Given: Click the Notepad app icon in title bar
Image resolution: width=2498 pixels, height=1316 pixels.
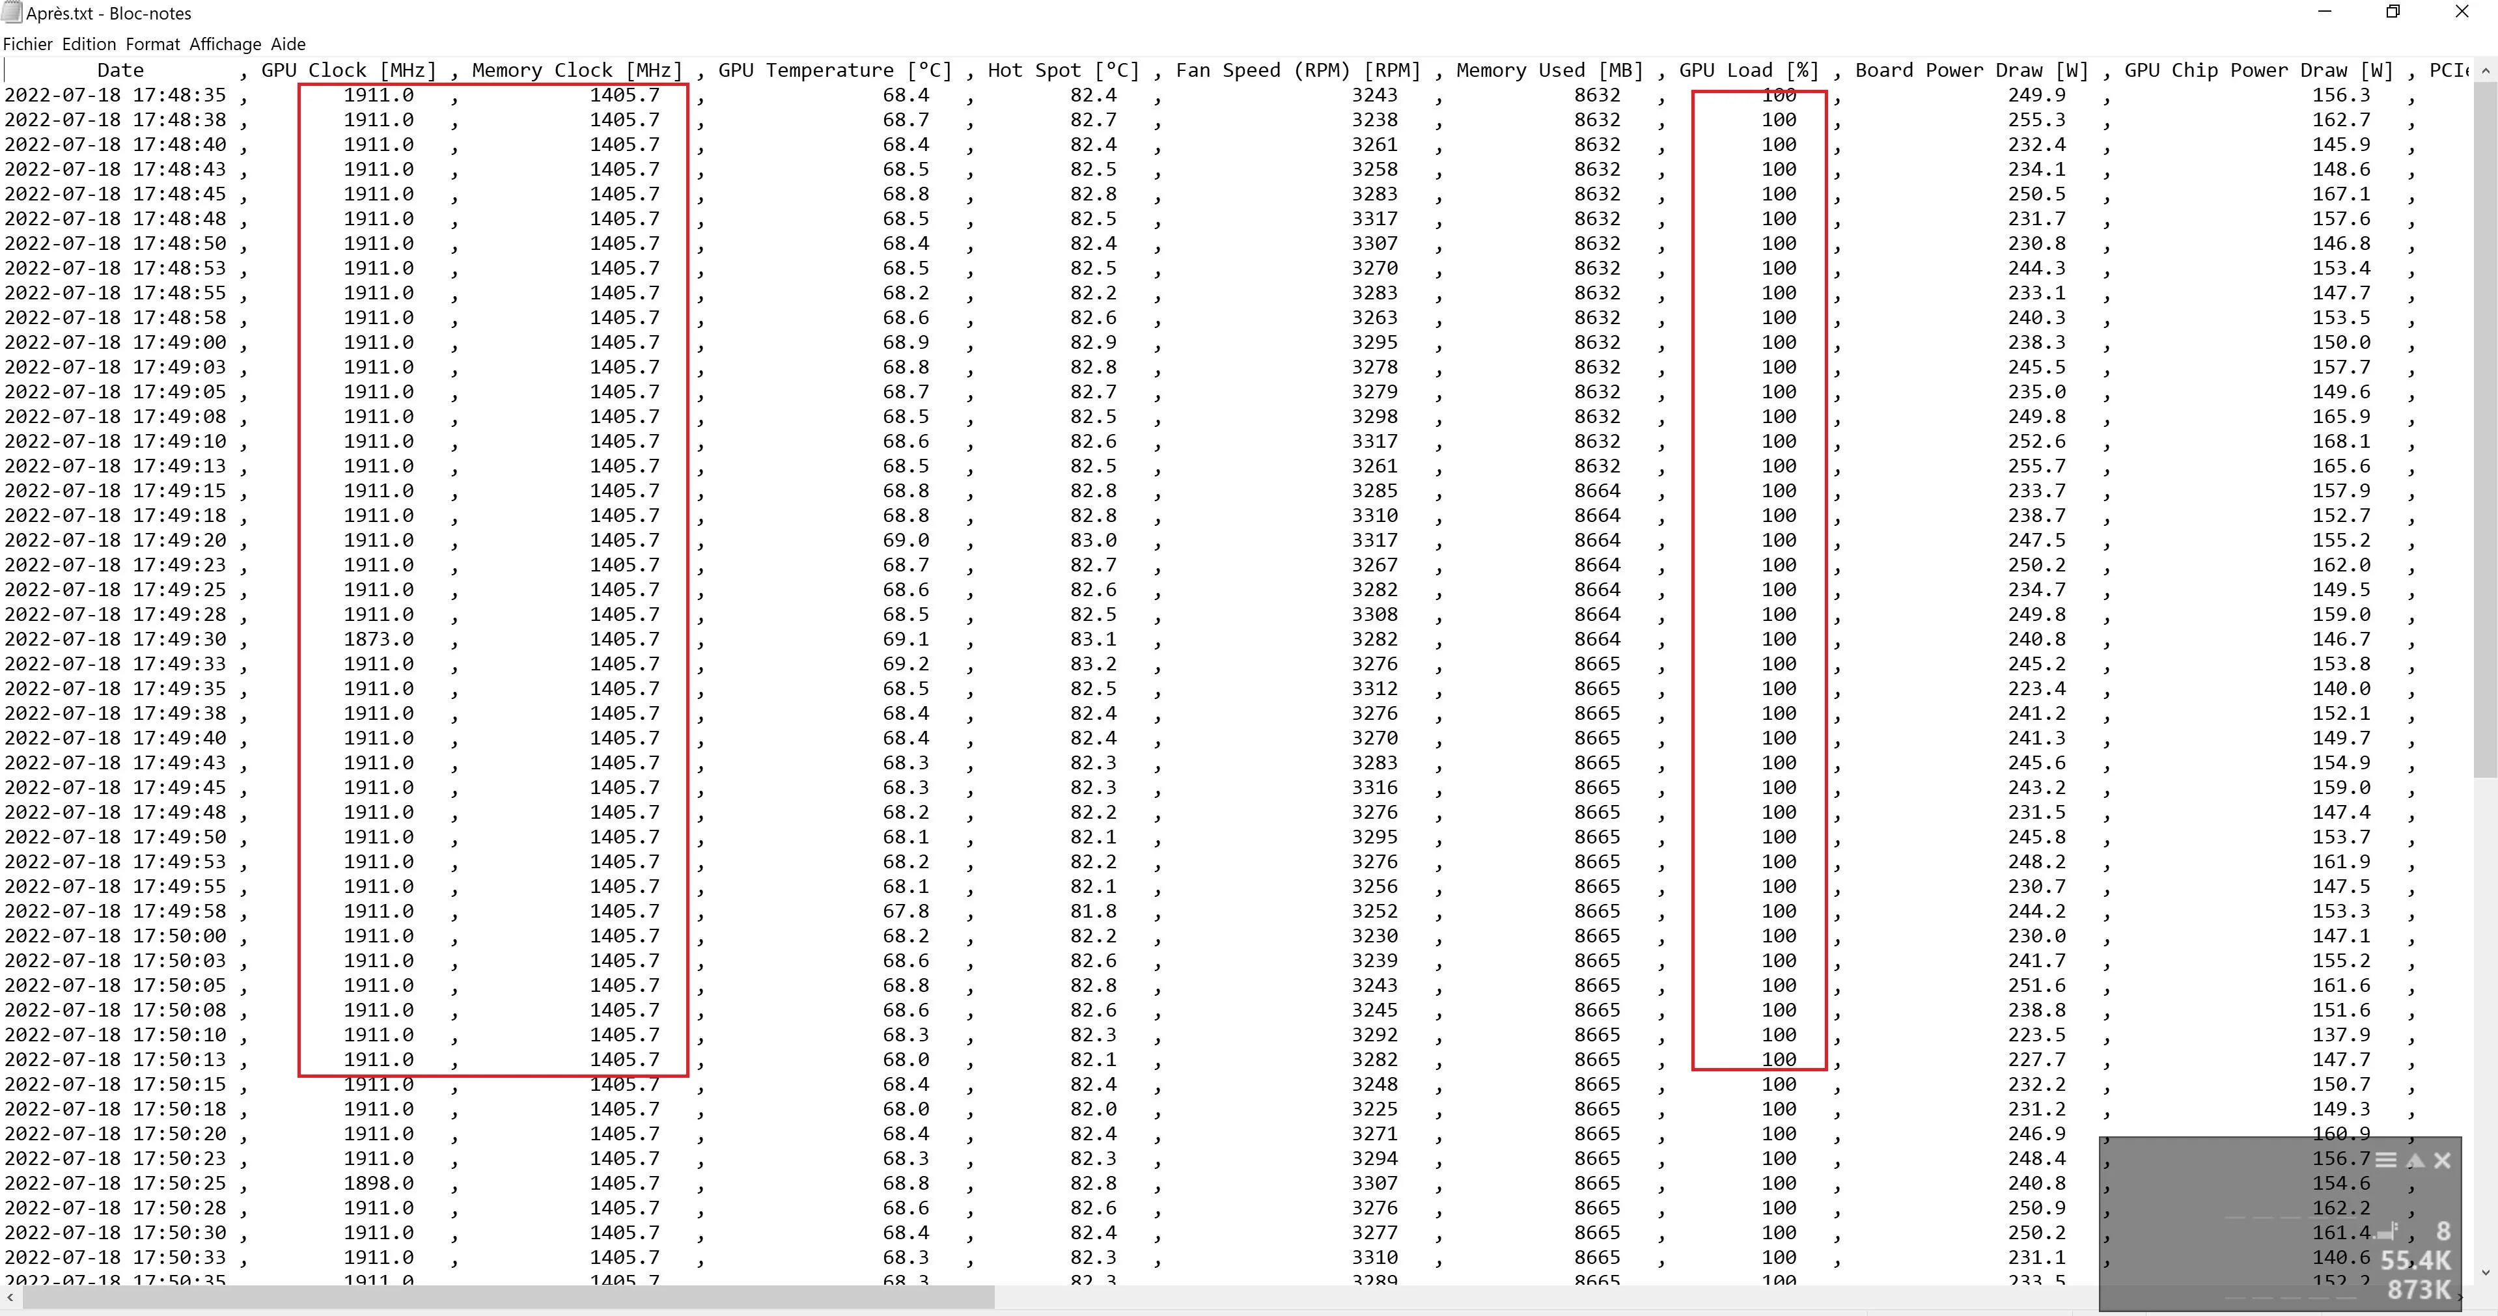Looking at the screenshot, I should 12,12.
